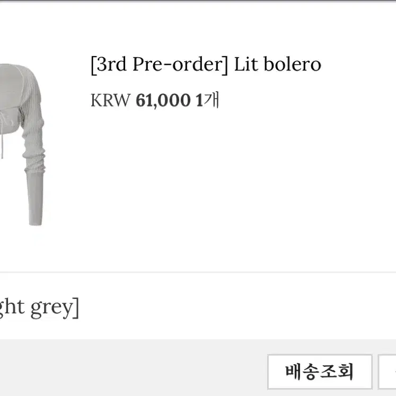Click the drawstring tie on the bolero image

pyautogui.click(x=3, y=134)
